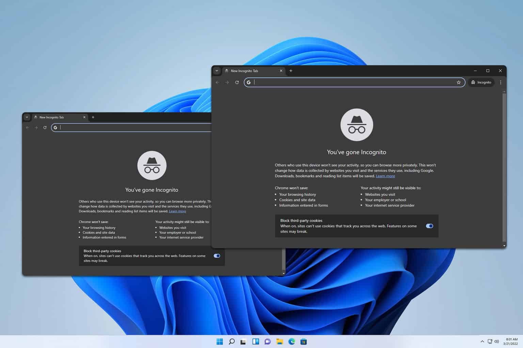Image resolution: width=523 pixels, height=348 pixels.
Task: Click volume icon in system tray
Action: point(496,342)
